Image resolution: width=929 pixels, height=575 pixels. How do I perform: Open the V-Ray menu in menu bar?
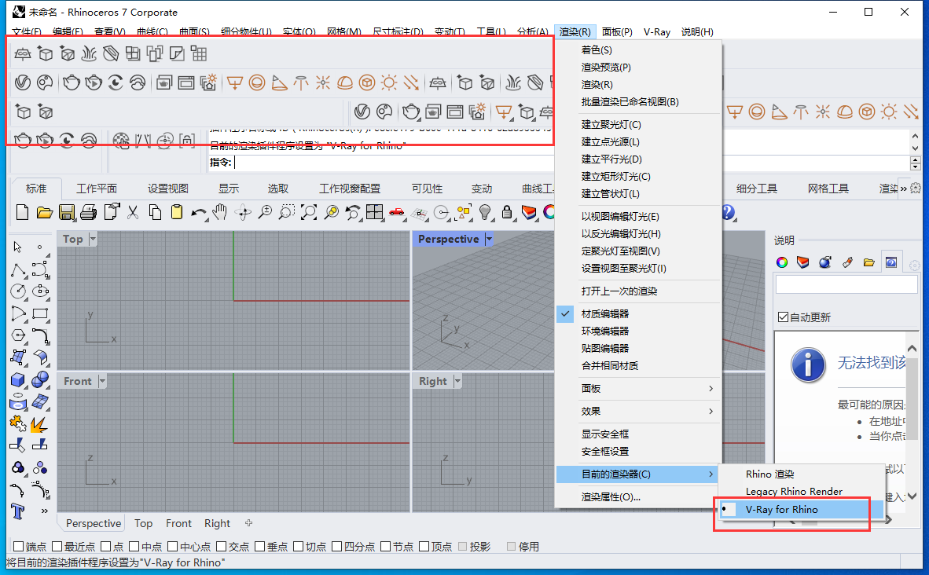click(x=656, y=32)
